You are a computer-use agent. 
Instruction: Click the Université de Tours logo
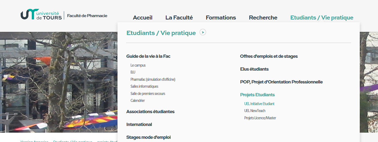coord(41,15)
